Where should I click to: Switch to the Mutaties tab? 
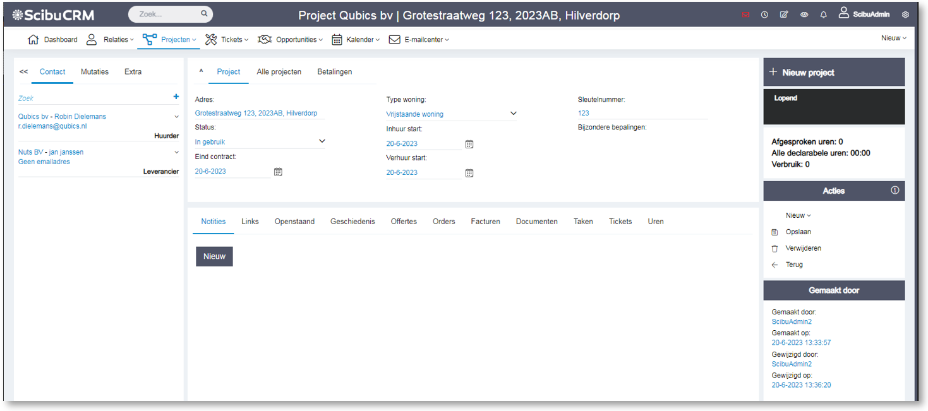point(95,72)
